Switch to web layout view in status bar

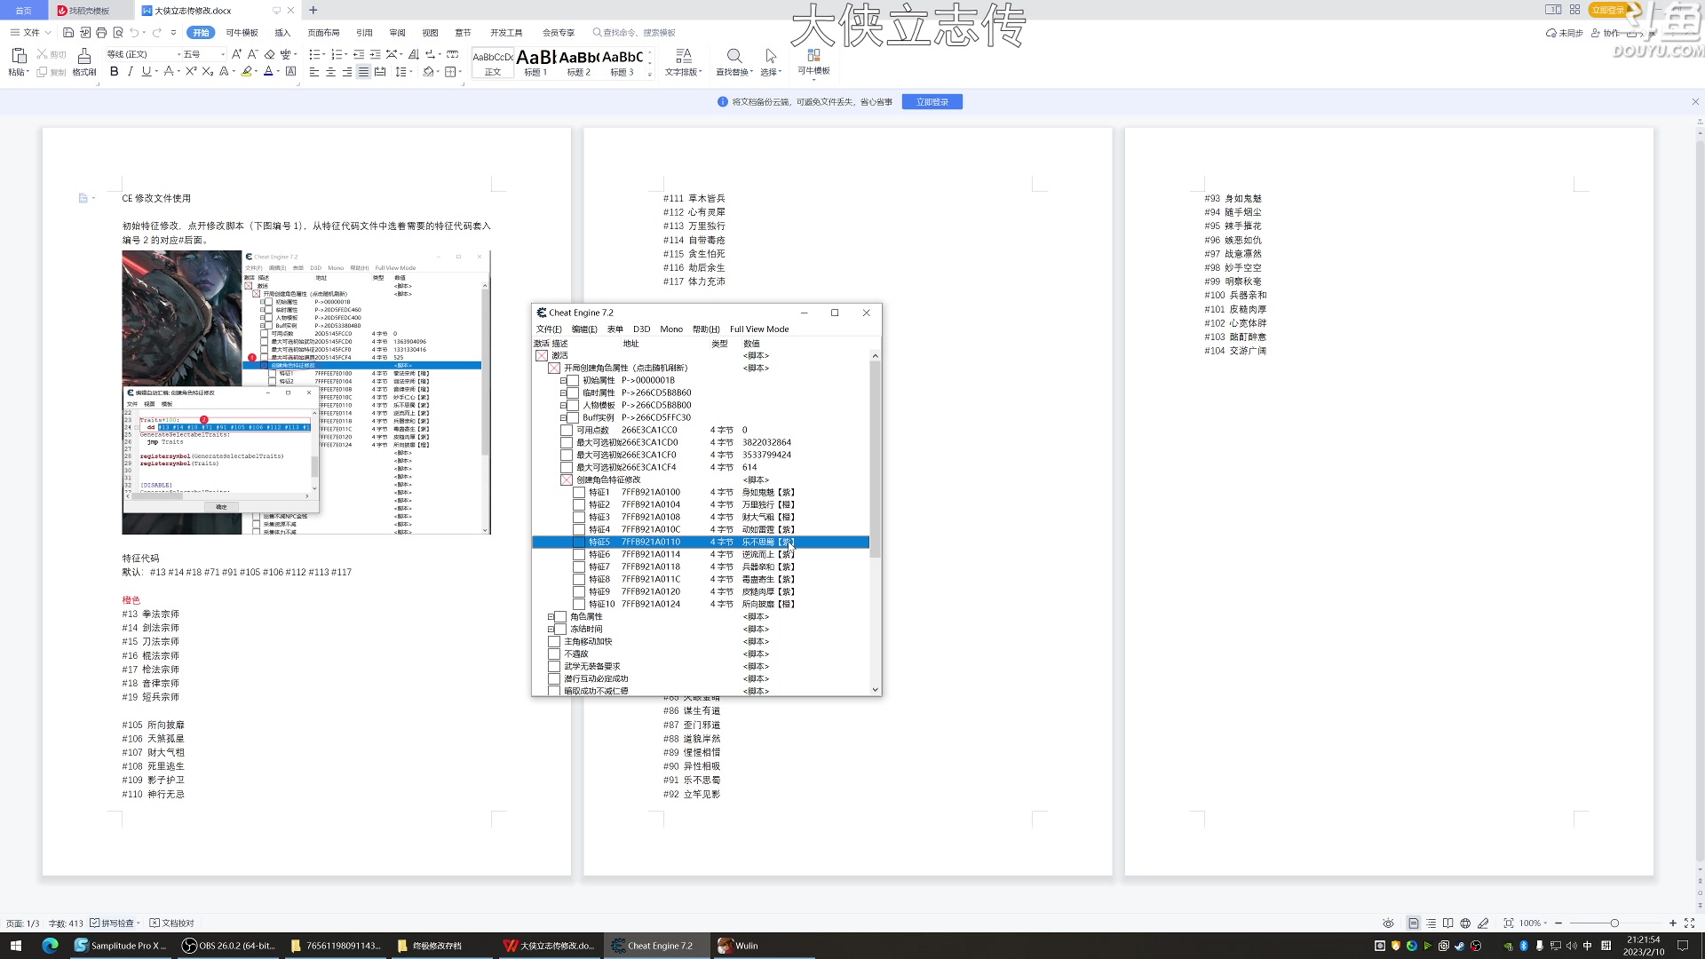(x=1465, y=923)
